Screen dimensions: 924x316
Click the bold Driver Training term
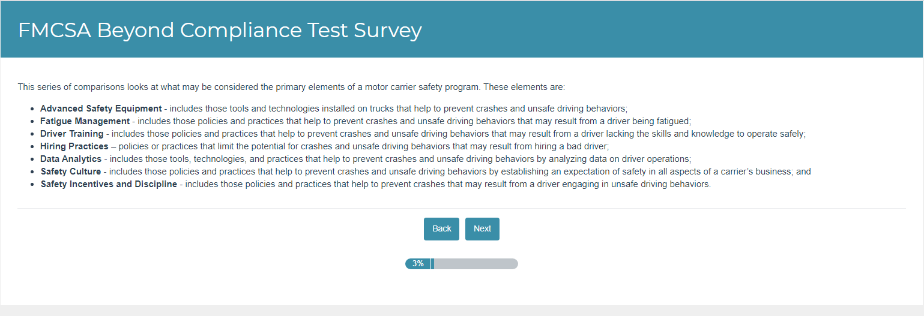(x=71, y=134)
